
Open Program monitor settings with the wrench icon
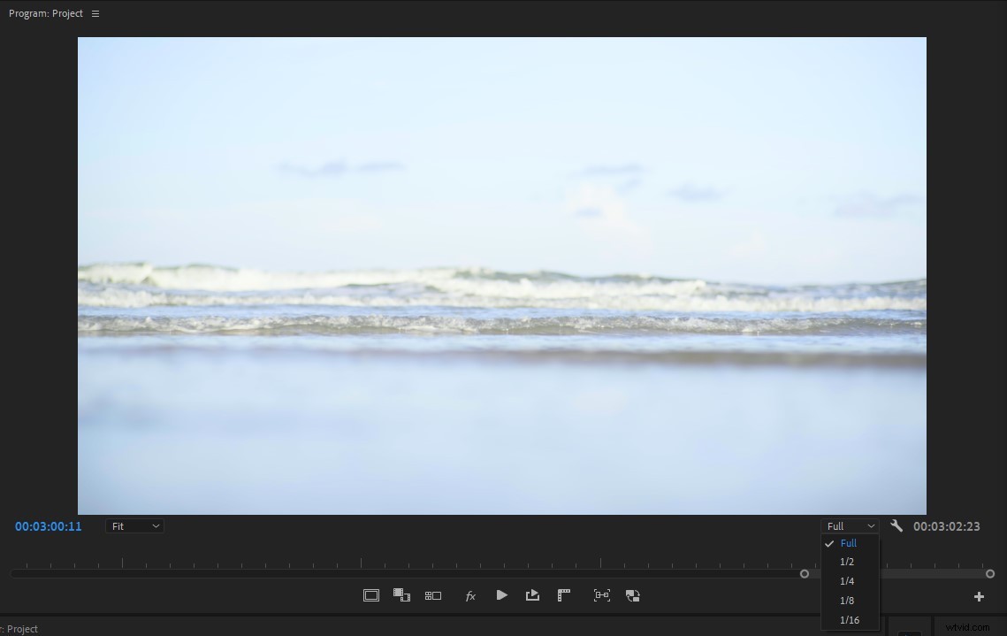tap(896, 525)
